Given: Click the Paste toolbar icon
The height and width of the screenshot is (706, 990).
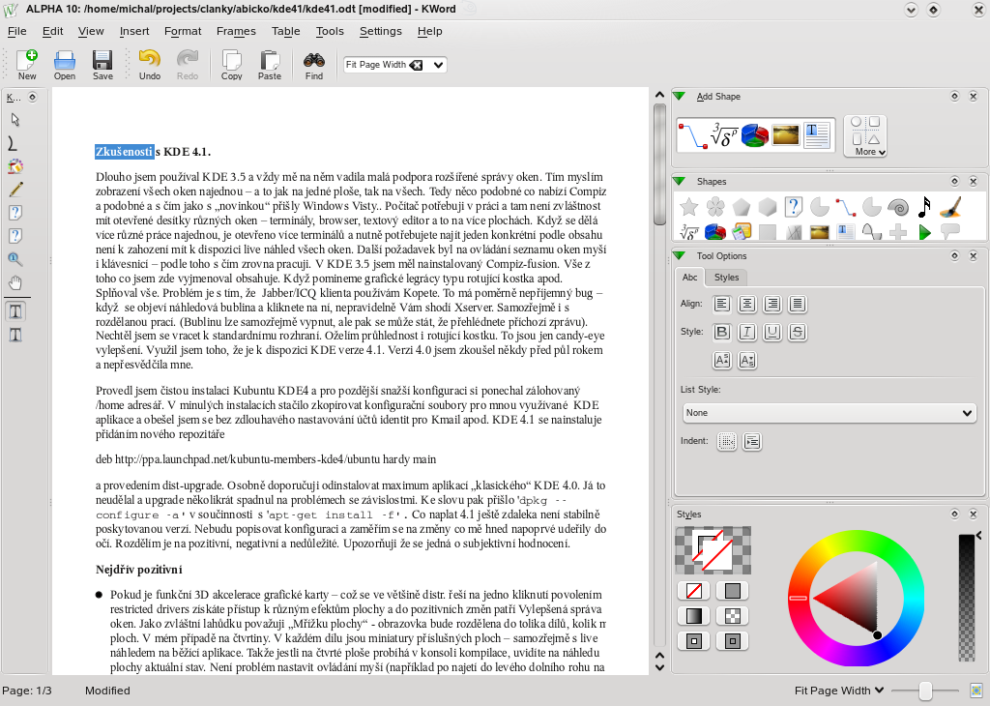Looking at the screenshot, I should [270, 65].
